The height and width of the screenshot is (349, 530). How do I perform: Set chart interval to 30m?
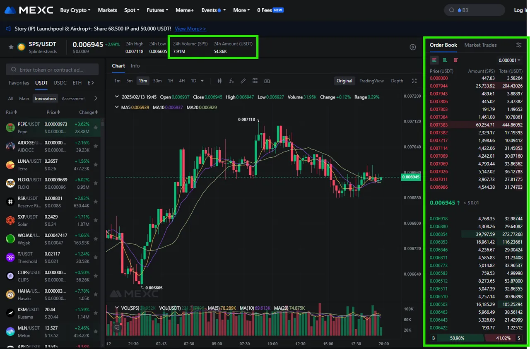157,81
